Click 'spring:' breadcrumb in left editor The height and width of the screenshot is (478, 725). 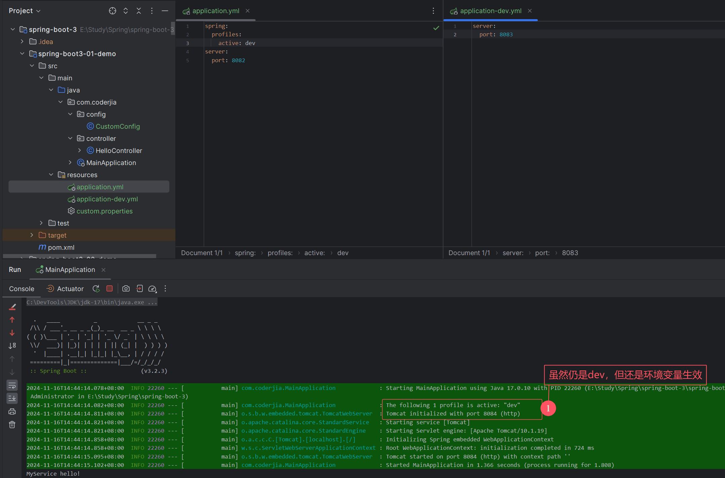(245, 253)
